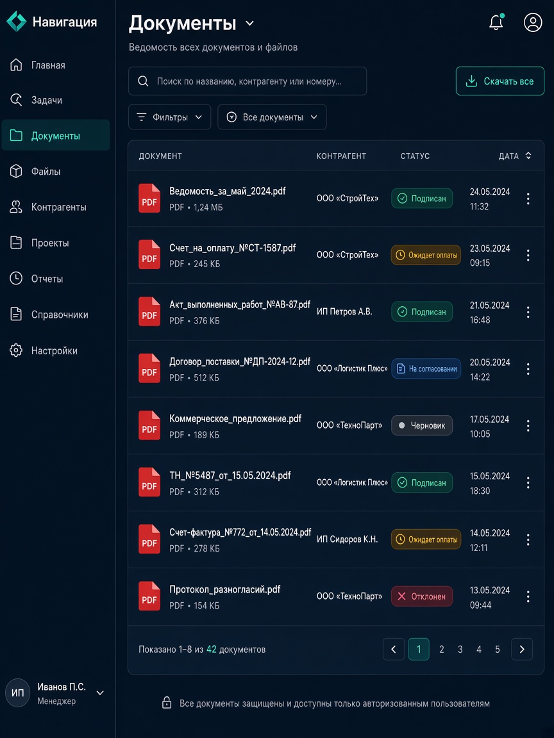
Task: Open the three-dot menu for Счет-фактура_№772_от_14.05.2024.pdf
Action: click(528, 540)
